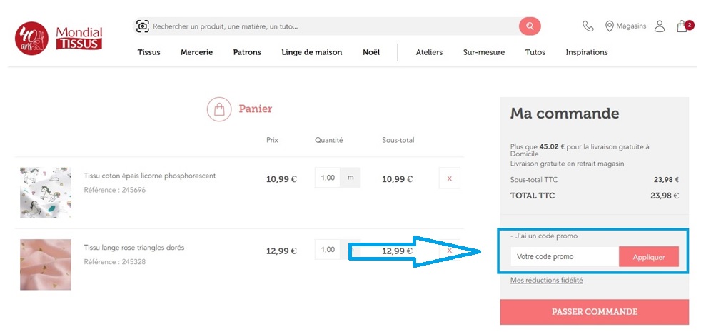Click the Quantité column header
Image resolution: width=706 pixels, height=332 pixels.
[x=328, y=140]
